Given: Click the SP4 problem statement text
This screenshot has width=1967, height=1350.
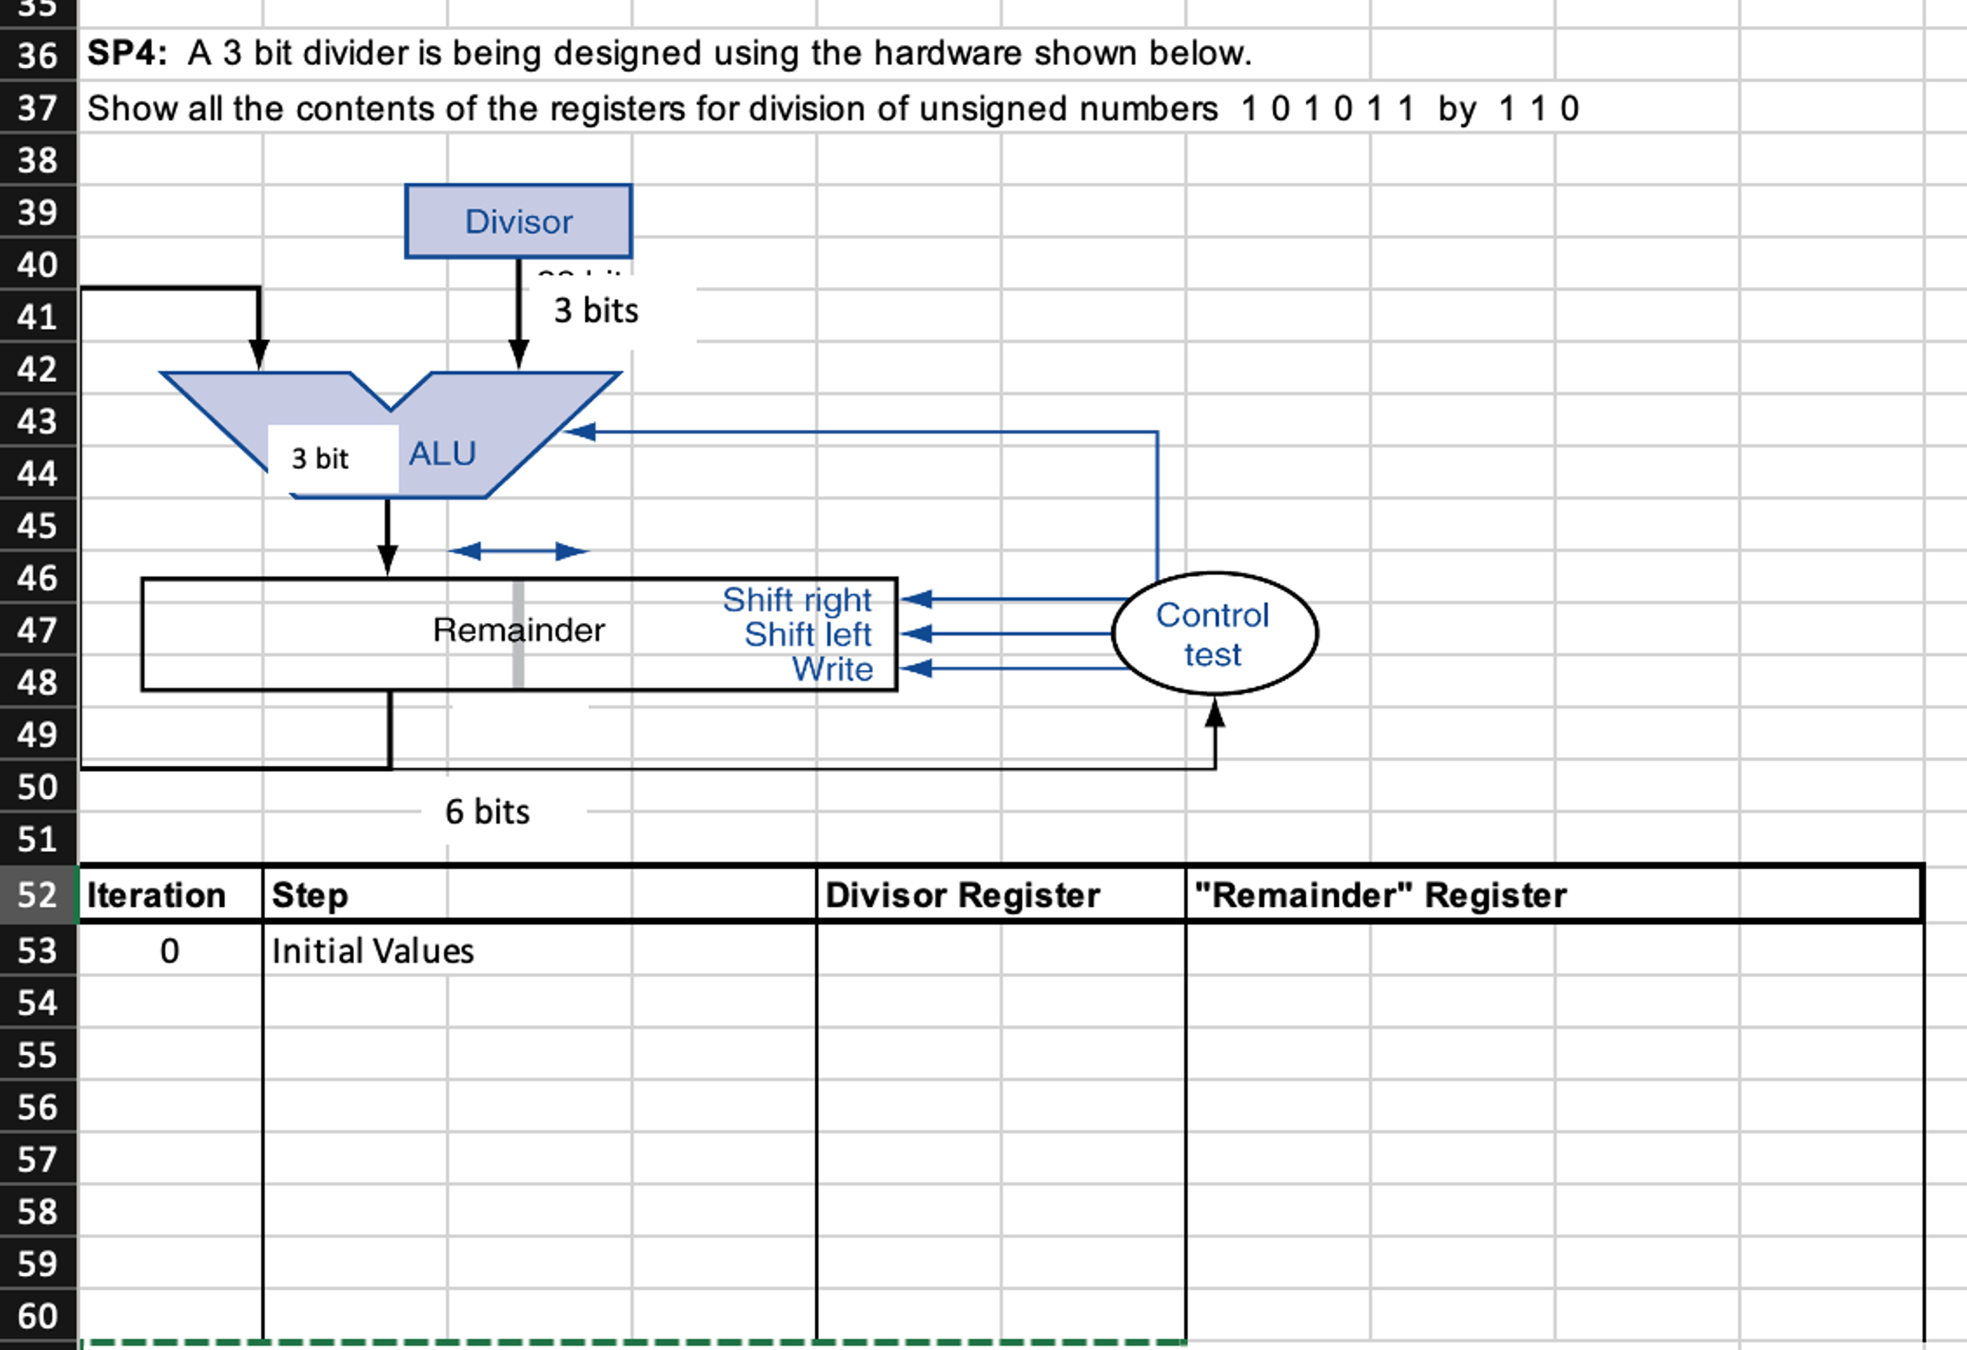Looking at the screenshot, I should [670, 52].
